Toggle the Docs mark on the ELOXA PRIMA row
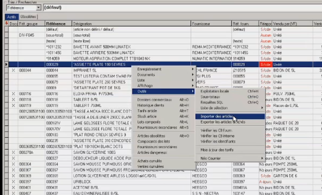This screenshot has width=322, height=195. point(14,94)
